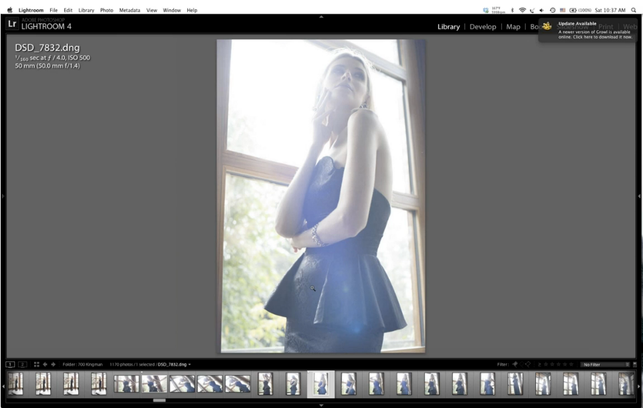The width and height of the screenshot is (643, 408).
Task: Click the filmstrip right scroll arrow
Action: [x=639, y=387]
